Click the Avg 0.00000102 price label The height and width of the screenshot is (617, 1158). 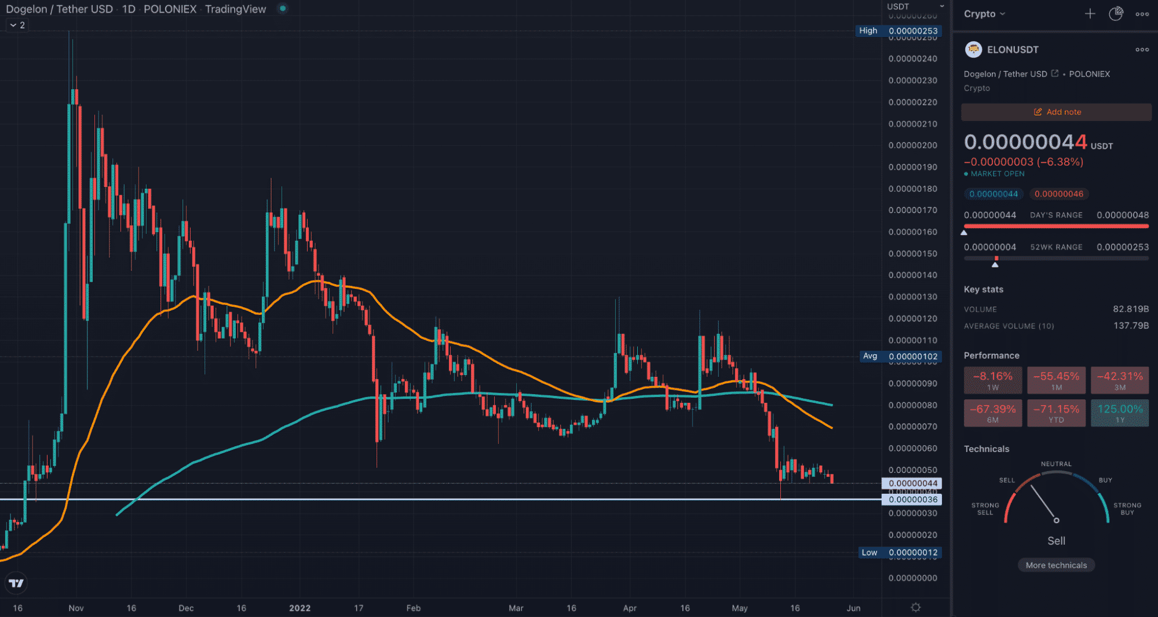pos(901,357)
